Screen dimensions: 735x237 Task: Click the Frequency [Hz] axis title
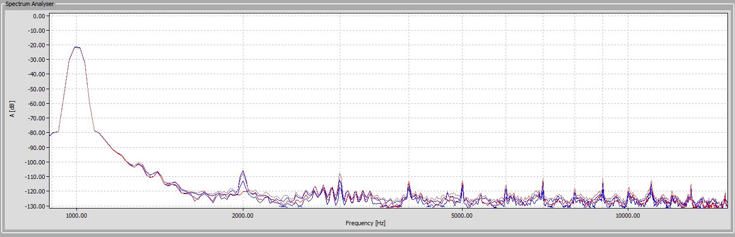click(366, 223)
